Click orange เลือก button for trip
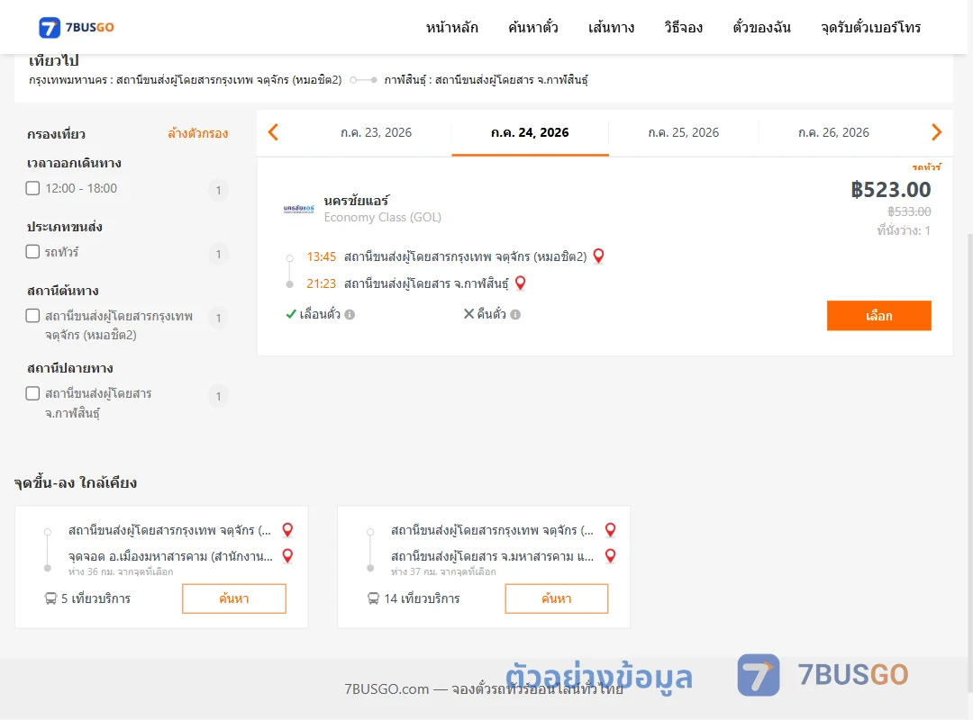This screenshot has width=973, height=720. coord(878,316)
